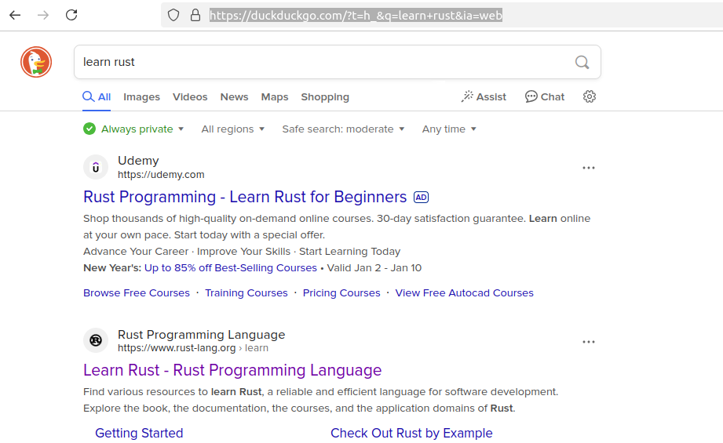Open Duck.ai Chat

coord(545,96)
